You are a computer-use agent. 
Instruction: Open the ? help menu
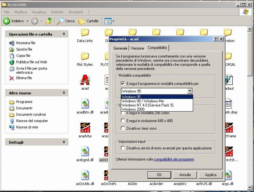tap(88, 12)
